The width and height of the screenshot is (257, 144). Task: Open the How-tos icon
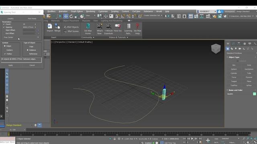tap(118, 28)
